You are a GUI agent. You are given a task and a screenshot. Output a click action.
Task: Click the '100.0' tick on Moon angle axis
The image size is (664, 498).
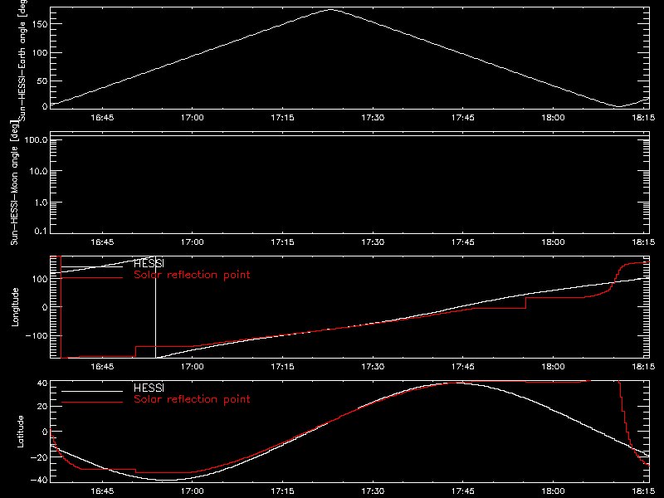[x=36, y=140]
